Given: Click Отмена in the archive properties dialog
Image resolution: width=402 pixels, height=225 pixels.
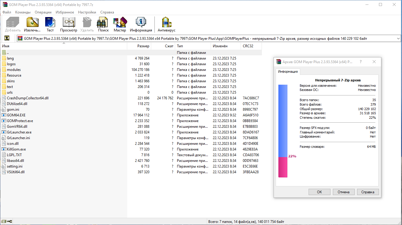Looking at the screenshot, I should coord(344,192).
